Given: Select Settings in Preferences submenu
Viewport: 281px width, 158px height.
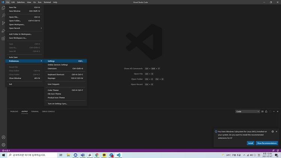Looking at the screenshot, I should (x=66, y=61).
